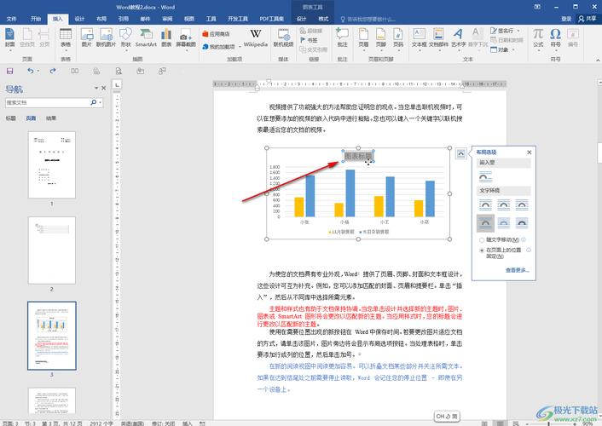Show 标题 headings in navigation pane
602x426 pixels.
click(x=11, y=118)
